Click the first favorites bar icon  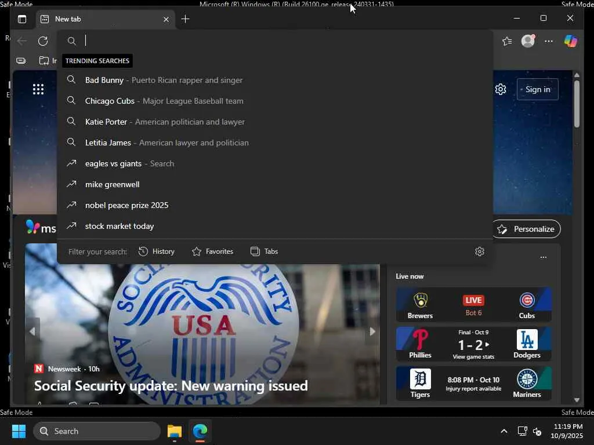coord(21,60)
